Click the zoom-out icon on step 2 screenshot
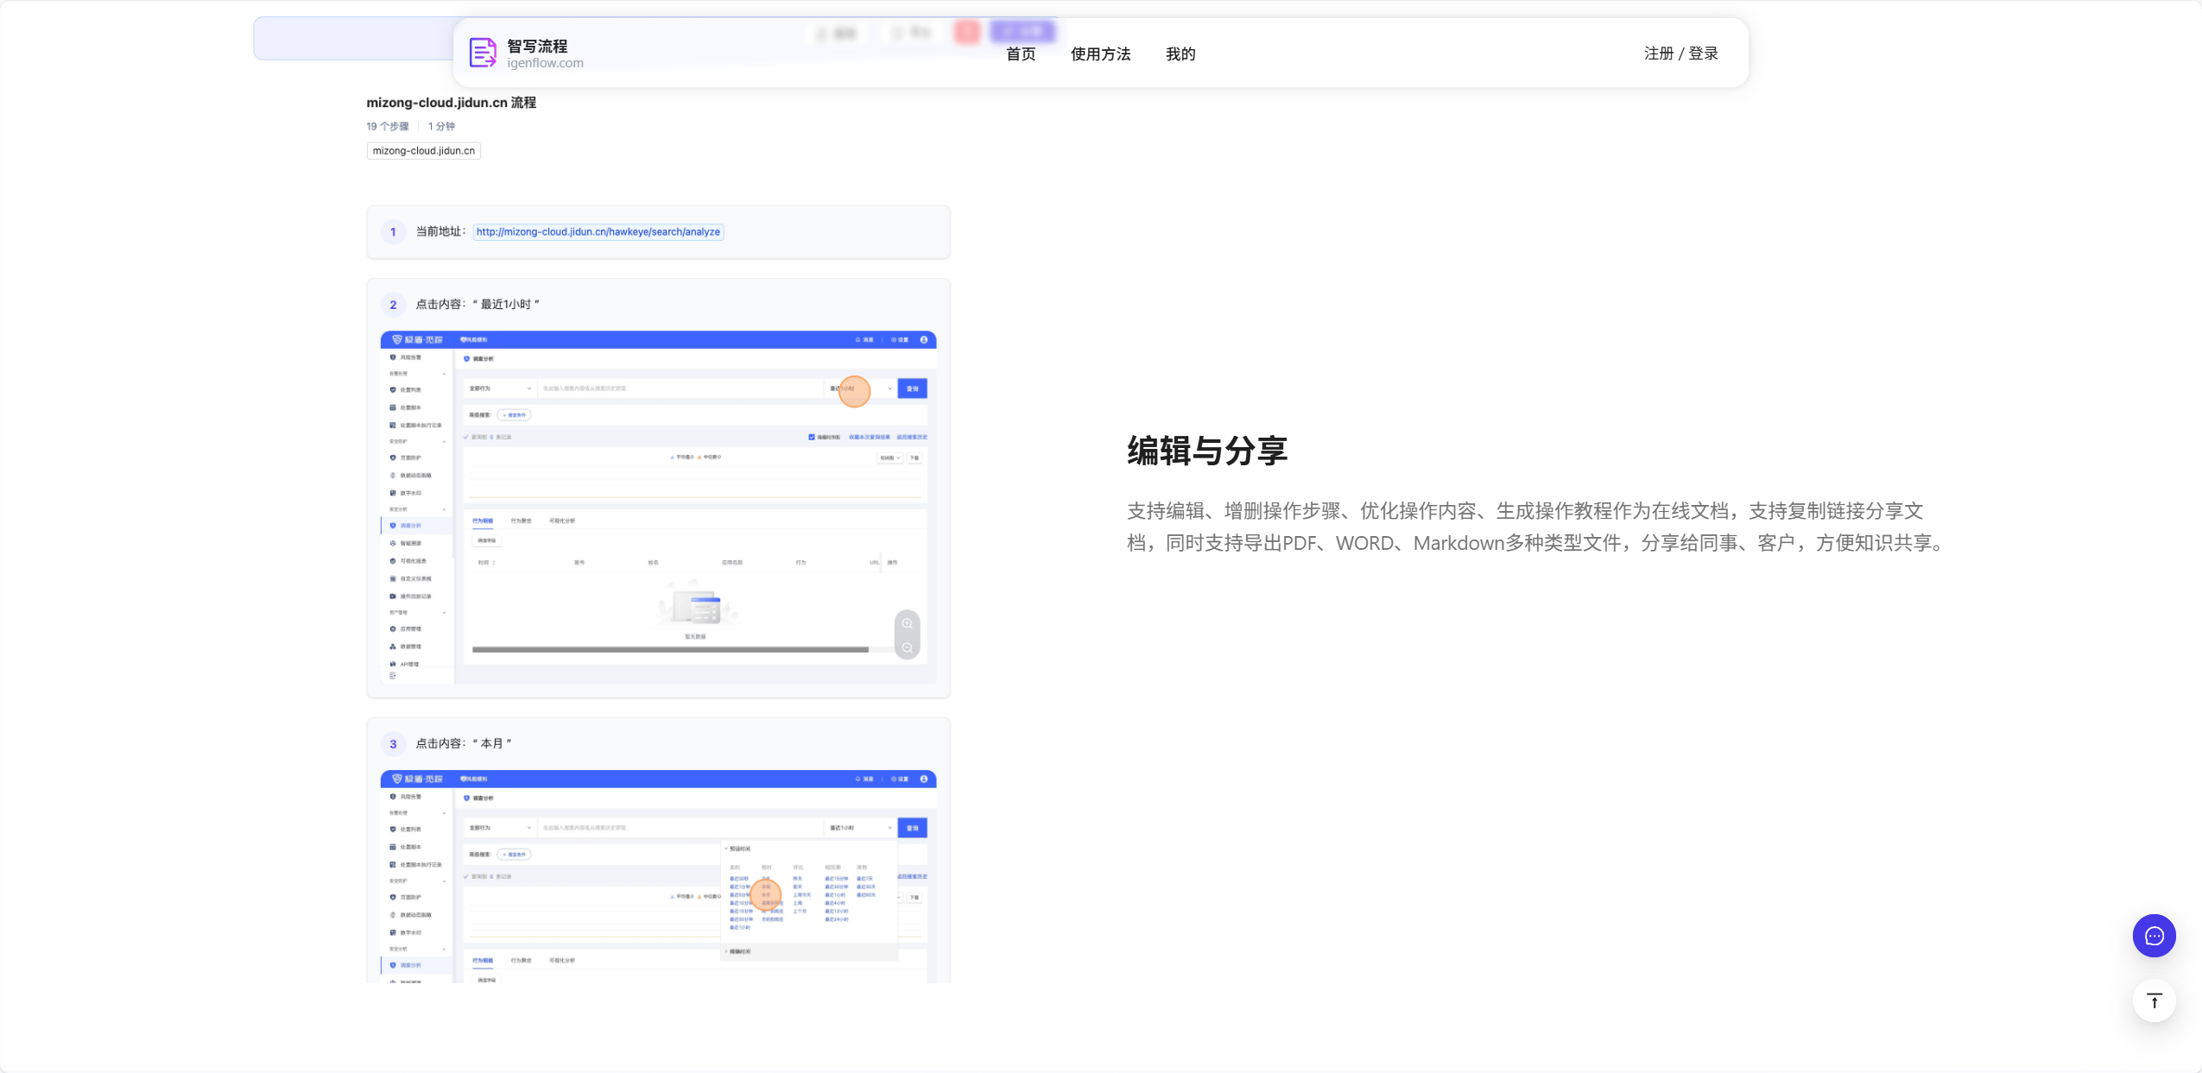The image size is (2202, 1073). click(907, 647)
